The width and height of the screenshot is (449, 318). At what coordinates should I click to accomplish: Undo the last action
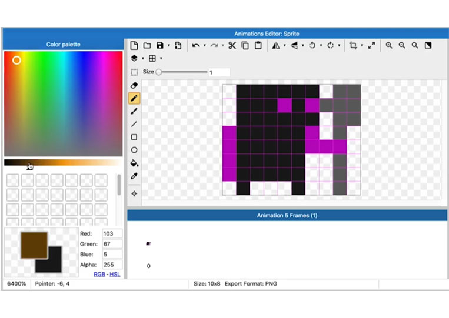[x=196, y=45]
